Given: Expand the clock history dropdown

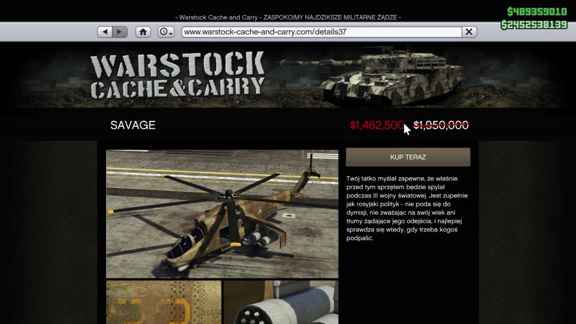Looking at the screenshot, I should point(166,32).
